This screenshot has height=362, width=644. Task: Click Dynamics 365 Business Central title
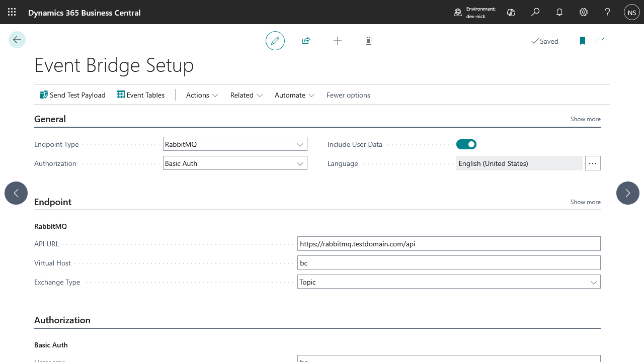(x=85, y=13)
